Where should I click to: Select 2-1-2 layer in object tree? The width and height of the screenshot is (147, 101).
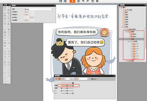(x=137, y=56)
